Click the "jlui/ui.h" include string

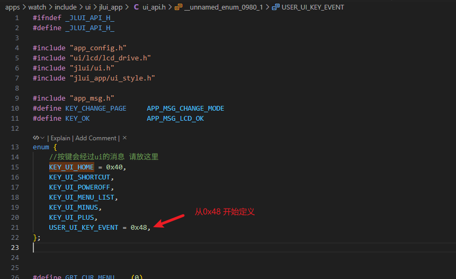click(92, 68)
